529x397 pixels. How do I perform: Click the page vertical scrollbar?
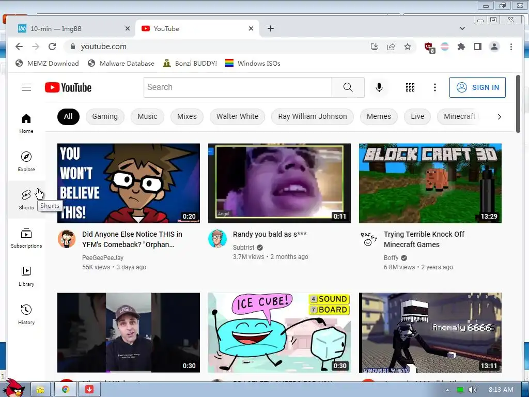[x=518, y=104]
